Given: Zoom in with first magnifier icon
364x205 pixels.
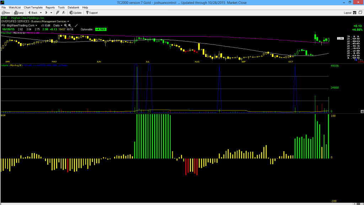Looking at the screenshot, I should point(65,26).
